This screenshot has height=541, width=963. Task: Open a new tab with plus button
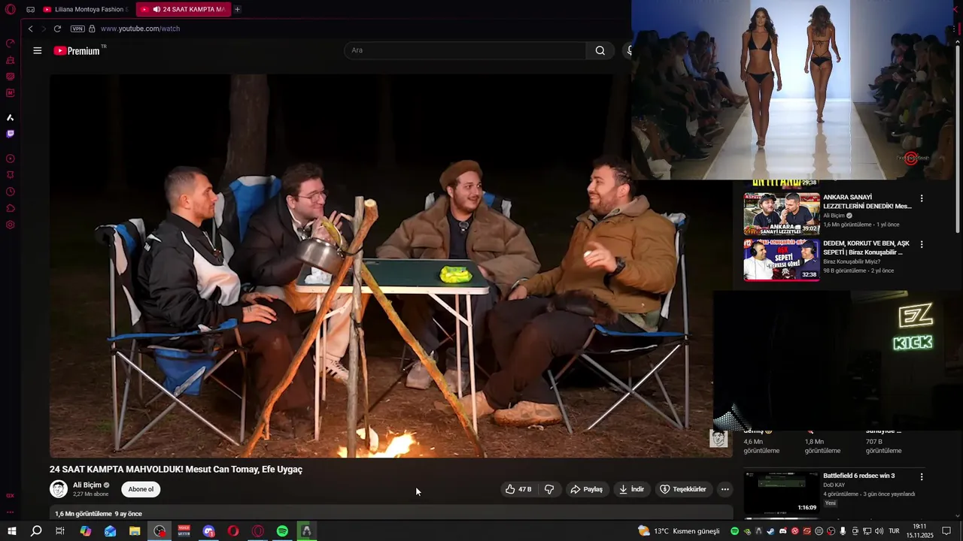pos(237,10)
